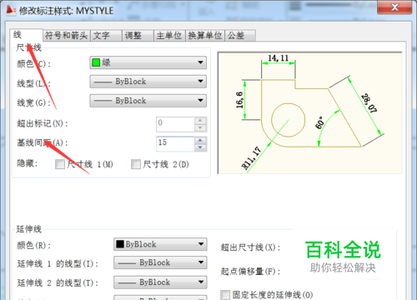The image size is (417, 300).
Task: Decrease 基线间距 with down spinner arrow
Action: (200, 147)
